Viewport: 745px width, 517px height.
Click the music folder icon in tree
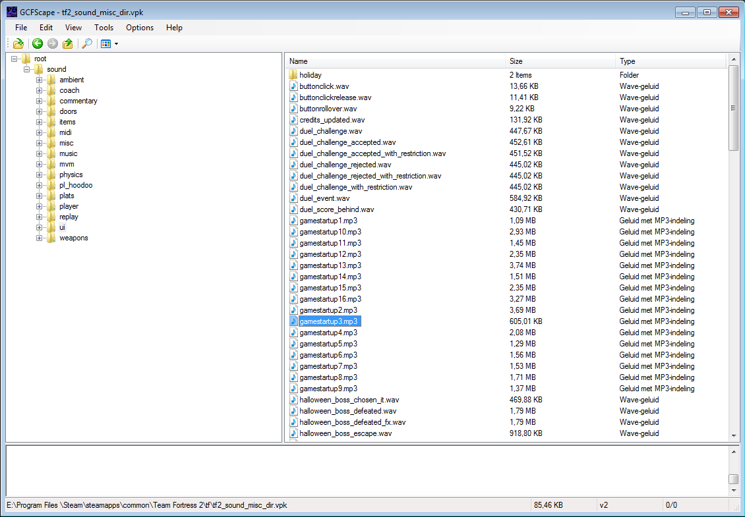tap(51, 154)
